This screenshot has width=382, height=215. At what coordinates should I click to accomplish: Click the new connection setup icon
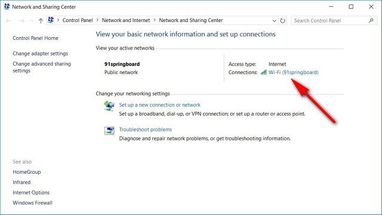[x=109, y=106]
